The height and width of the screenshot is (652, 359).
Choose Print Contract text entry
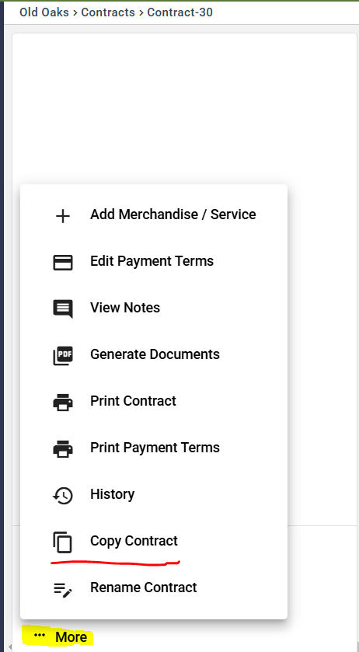pyautogui.click(x=133, y=401)
